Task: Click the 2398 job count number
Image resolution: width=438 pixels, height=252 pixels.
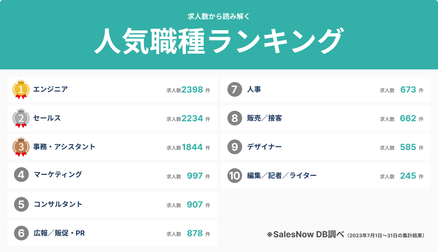Action: pos(192,90)
